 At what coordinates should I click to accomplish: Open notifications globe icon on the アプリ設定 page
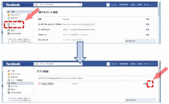[31, 64]
